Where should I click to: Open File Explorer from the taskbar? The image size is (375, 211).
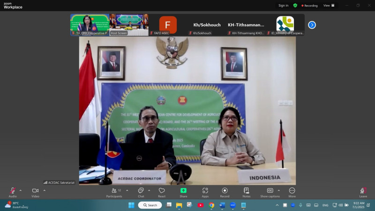point(179,205)
